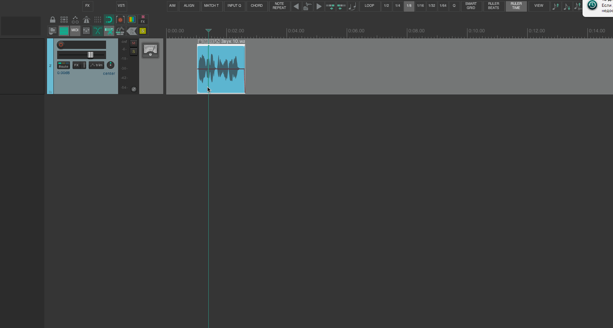
Task: Select the 1/16 grid division
Action: [420, 6]
